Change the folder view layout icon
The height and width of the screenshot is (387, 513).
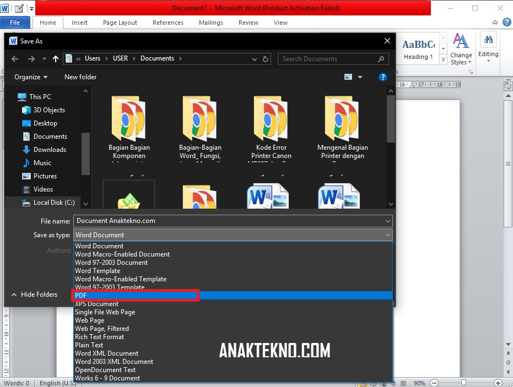[x=348, y=77]
